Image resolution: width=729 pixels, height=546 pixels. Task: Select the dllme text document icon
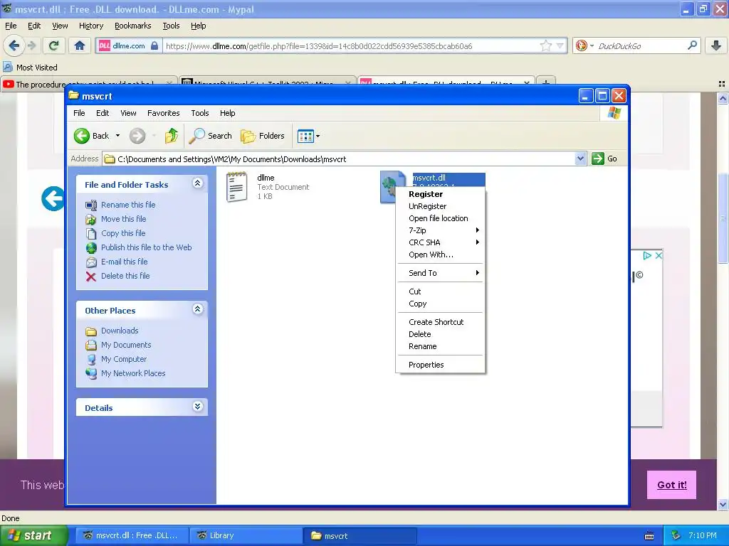coord(236,187)
